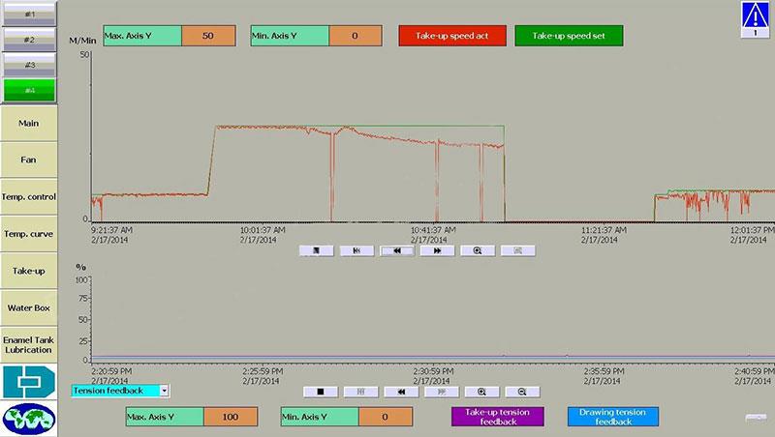Stop the tension trend with the stop button

point(318,392)
